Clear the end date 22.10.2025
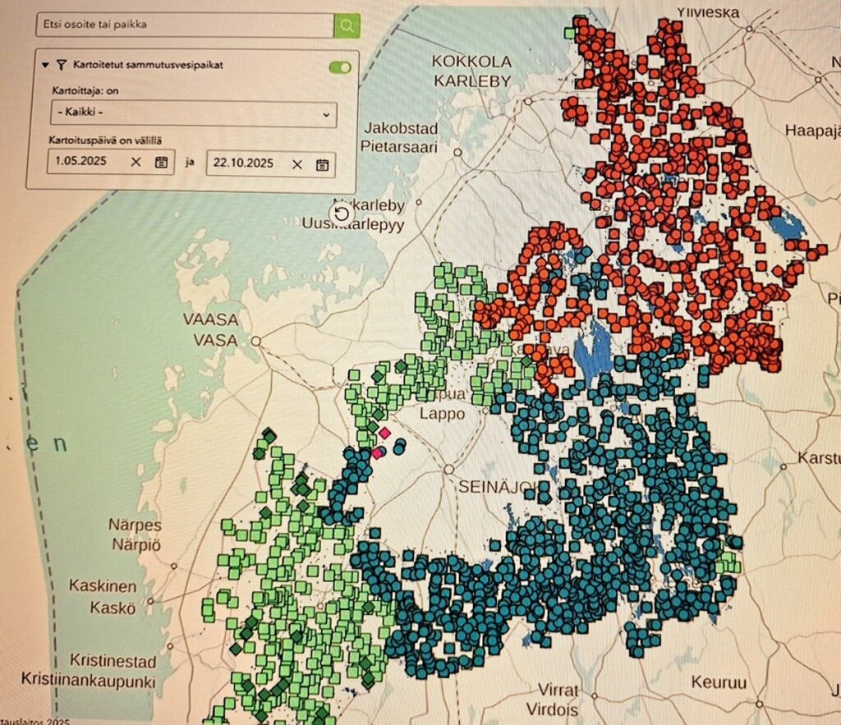The height and width of the screenshot is (725, 841). (x=297, y=164)
